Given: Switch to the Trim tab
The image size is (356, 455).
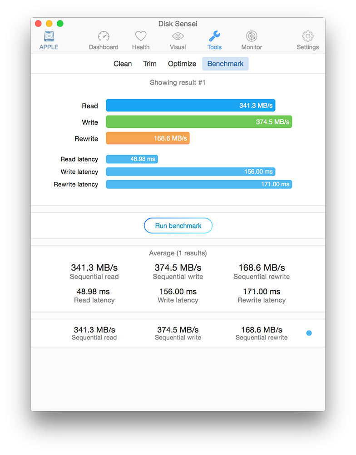Looking at the screenshot, I should [150, 64].
